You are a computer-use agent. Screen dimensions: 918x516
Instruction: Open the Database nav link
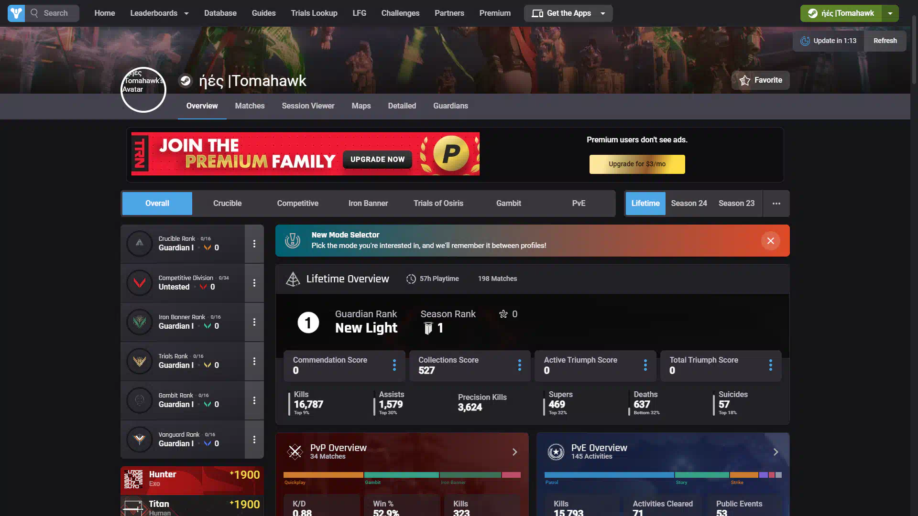click(220, 13)
